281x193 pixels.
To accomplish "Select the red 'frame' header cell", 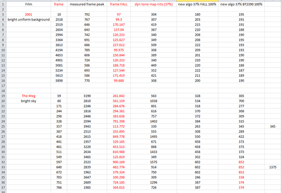I will pyautogui.click(x=59, y=4).
